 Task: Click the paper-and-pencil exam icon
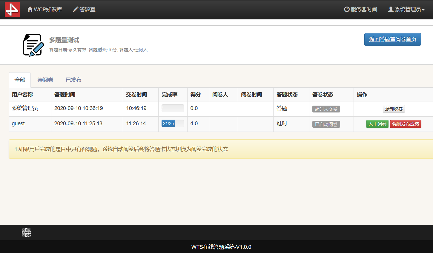[33, 45]
